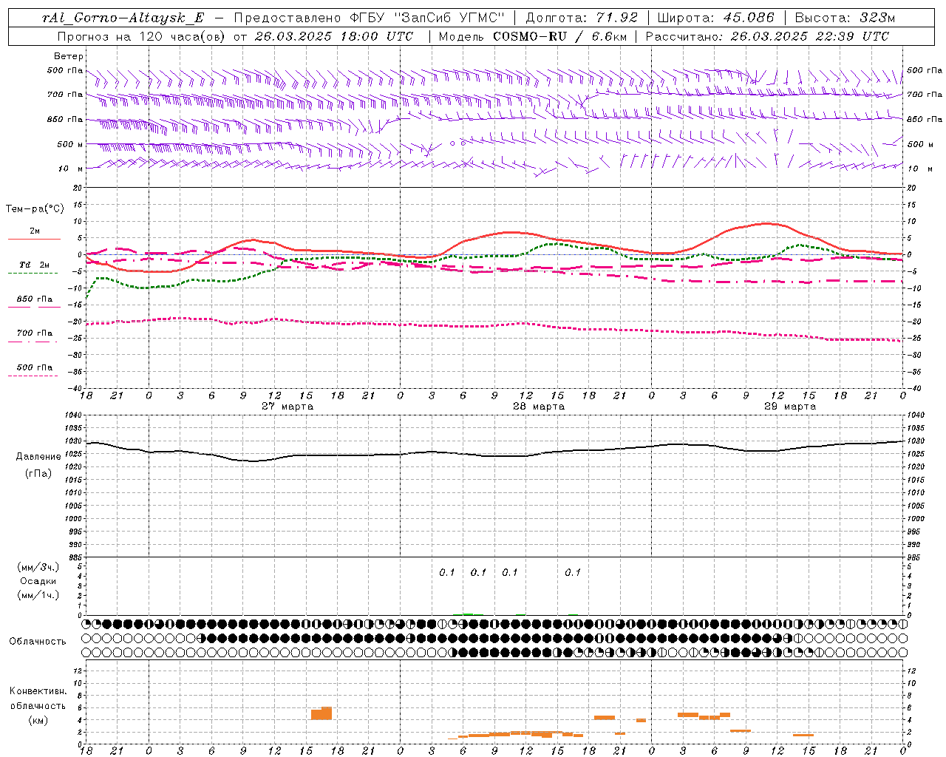Click the 700 гПа temperature legend entry
The image size is (946, 757).
[x=34, y=333]
